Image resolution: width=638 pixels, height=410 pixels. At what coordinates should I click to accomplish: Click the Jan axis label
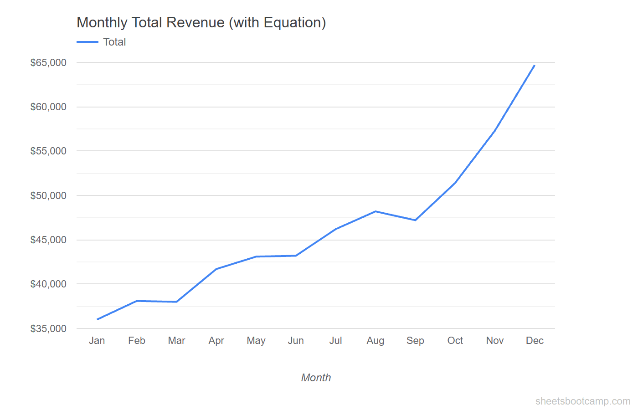(x=97, y=340)
